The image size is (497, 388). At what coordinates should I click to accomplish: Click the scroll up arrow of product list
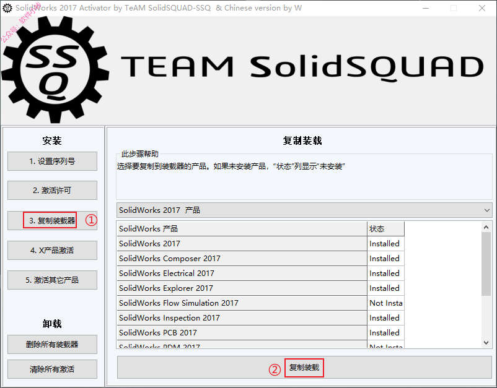486,227
